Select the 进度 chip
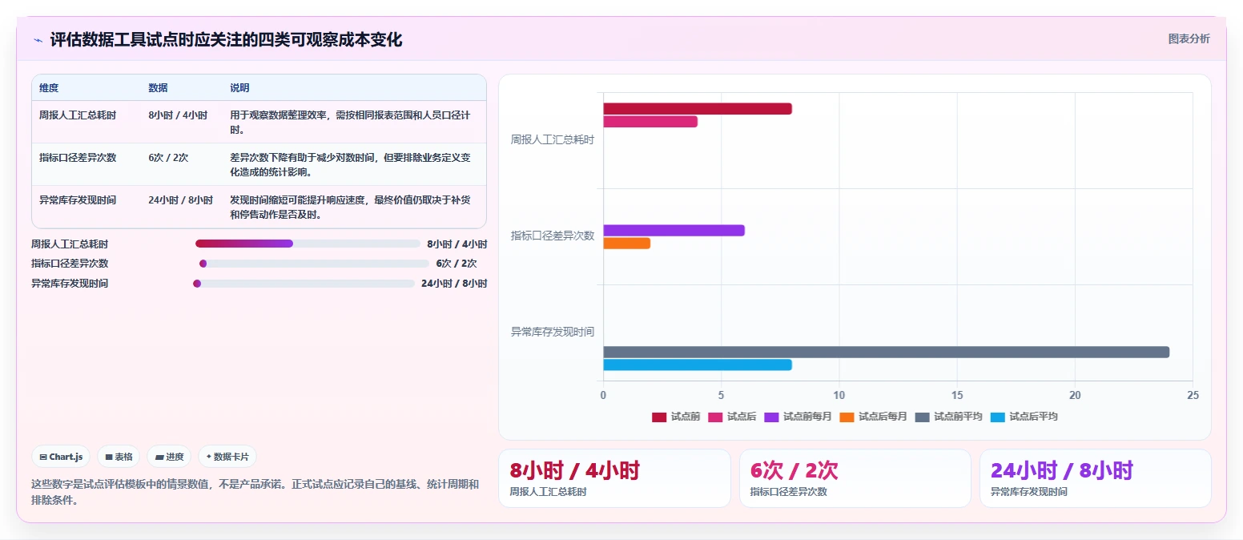The height and width of the screenshot is (540, 1243). coord(169,457)
